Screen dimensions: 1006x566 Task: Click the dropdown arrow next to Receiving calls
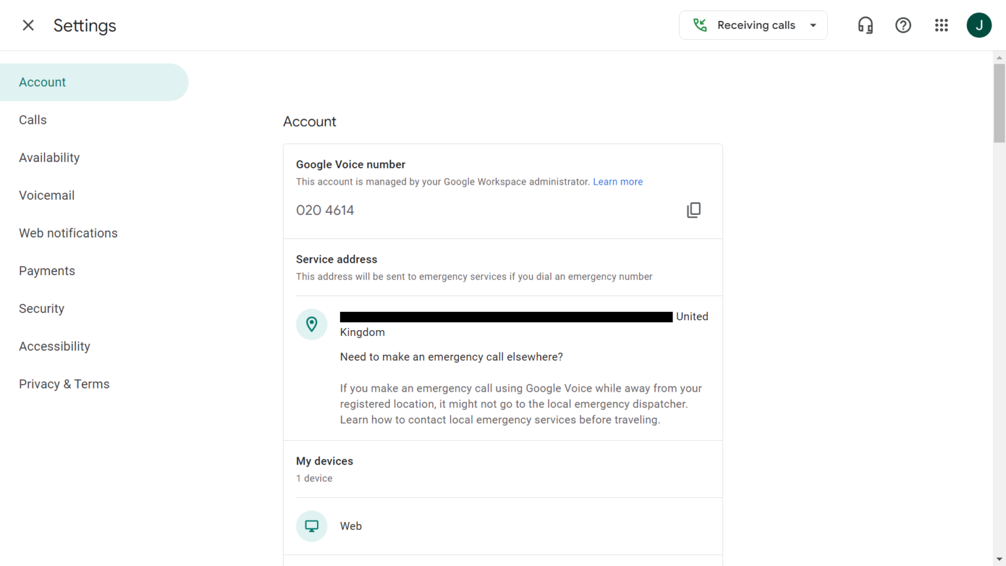point(813,25)
